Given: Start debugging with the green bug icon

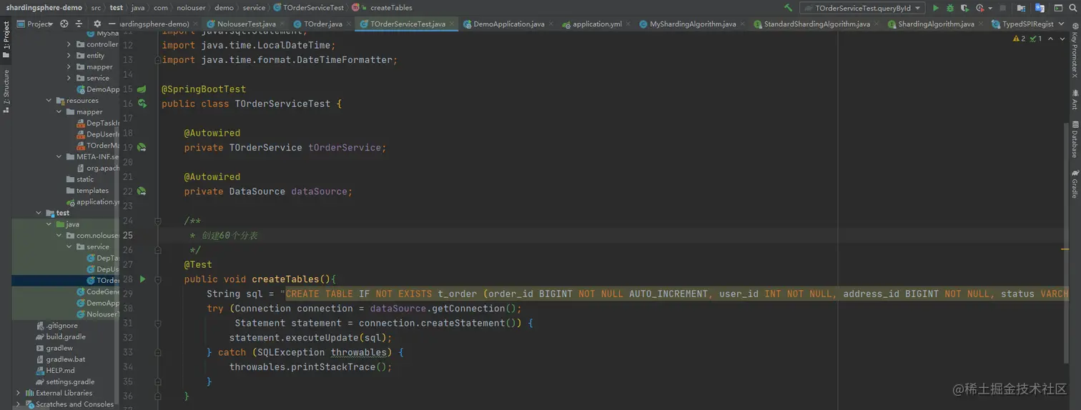Looking at the screenshot, I should point(950,8).
